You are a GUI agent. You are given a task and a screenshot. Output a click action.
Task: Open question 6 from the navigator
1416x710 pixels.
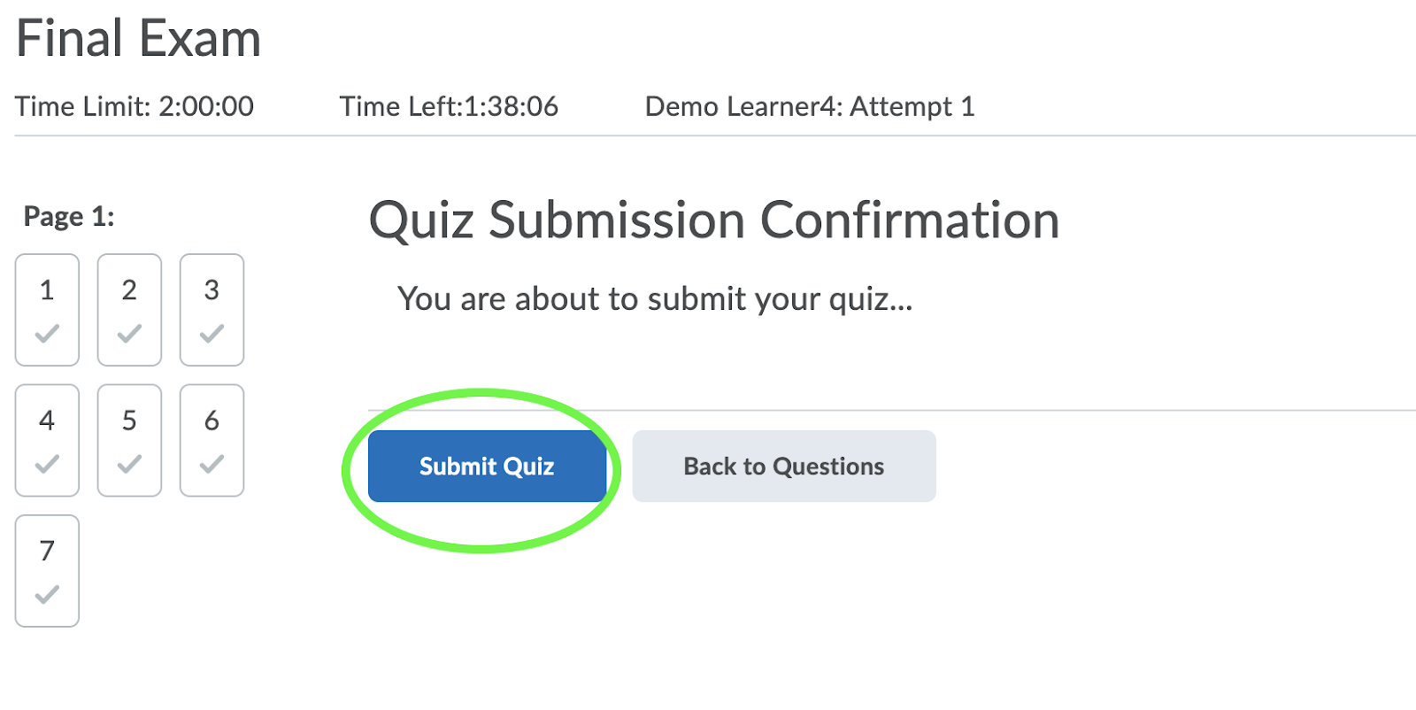212,440
